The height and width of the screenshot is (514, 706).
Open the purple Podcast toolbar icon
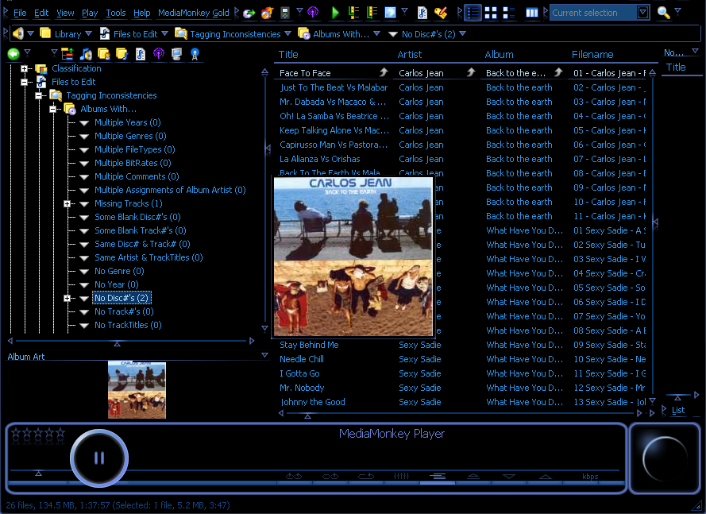(x=312, y=13)
